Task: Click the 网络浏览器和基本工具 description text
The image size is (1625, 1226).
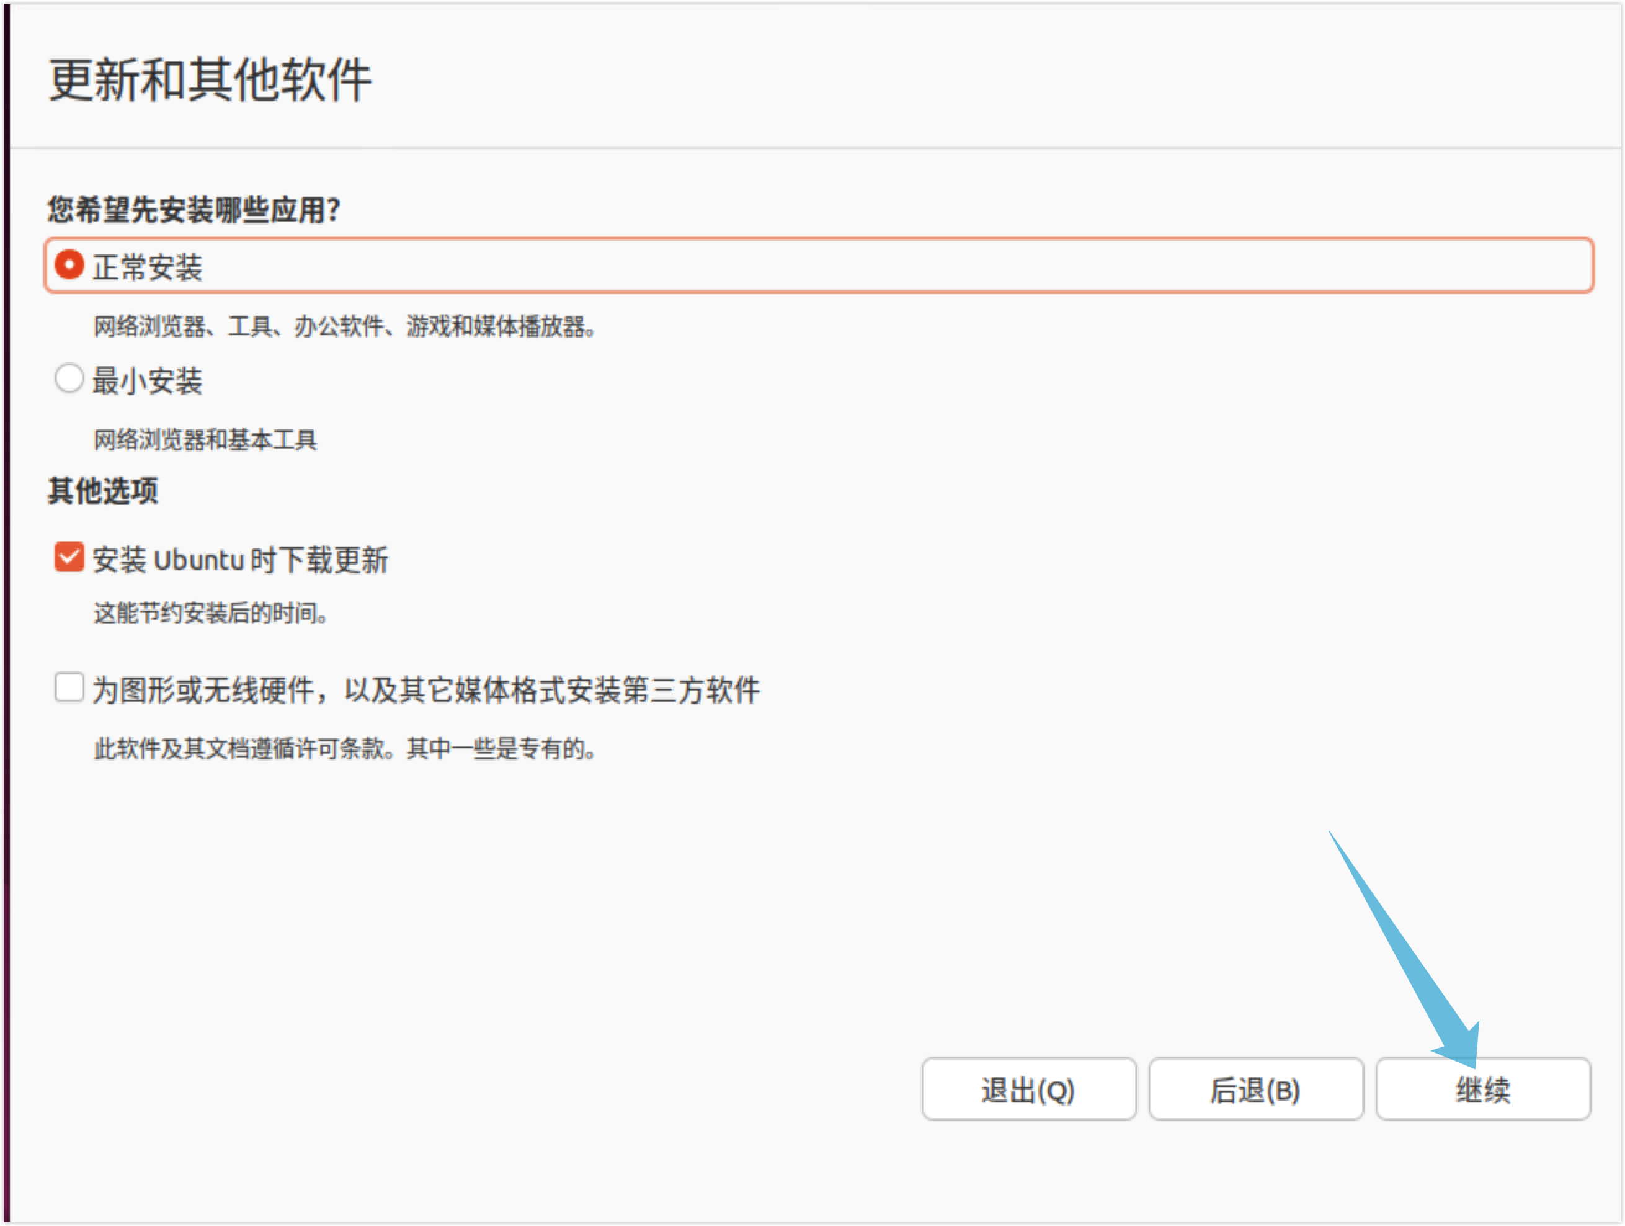Action: pos(205,439)
